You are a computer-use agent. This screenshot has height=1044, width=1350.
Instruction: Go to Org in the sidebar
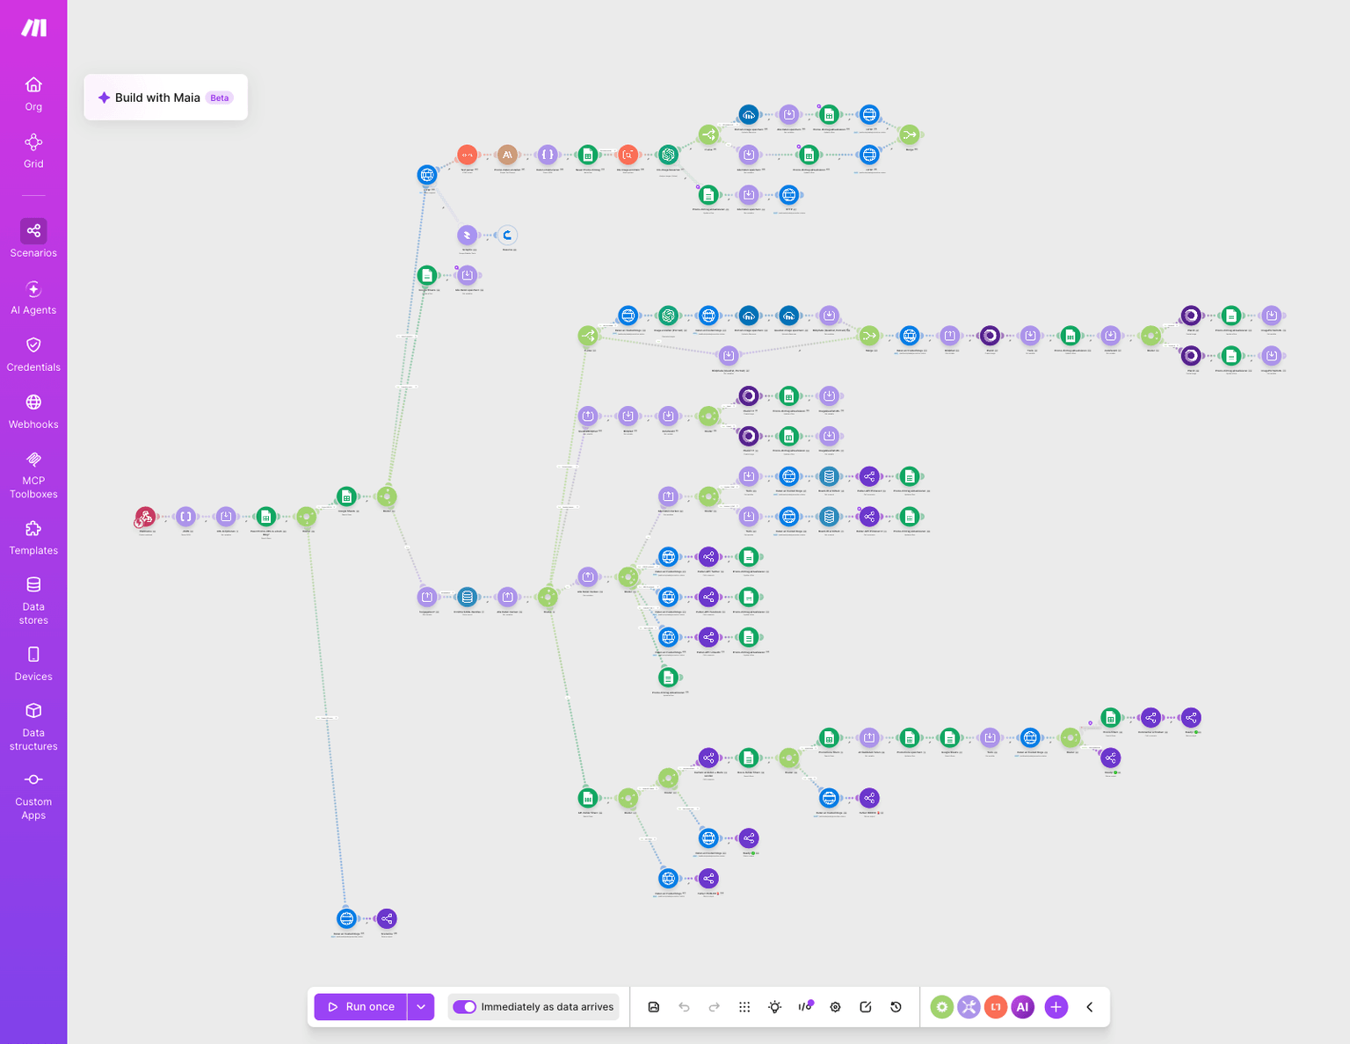point(33,94)
